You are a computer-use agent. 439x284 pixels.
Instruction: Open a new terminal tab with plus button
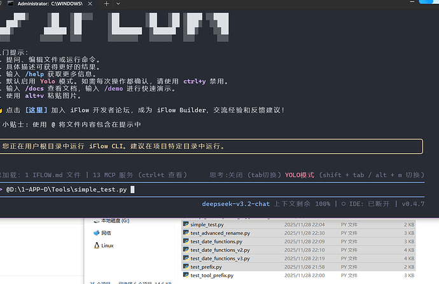click(x=106, y=4)
